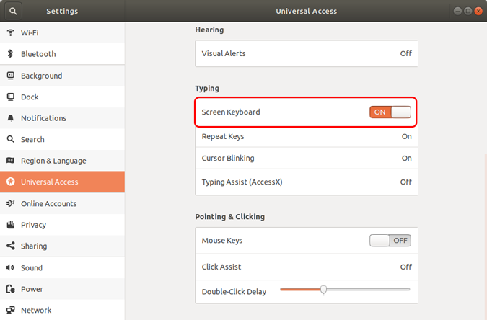This screenshot has width=487, height=320.
Task: Turn off the Screen Keyboard switch
Action: coord(390,112)
